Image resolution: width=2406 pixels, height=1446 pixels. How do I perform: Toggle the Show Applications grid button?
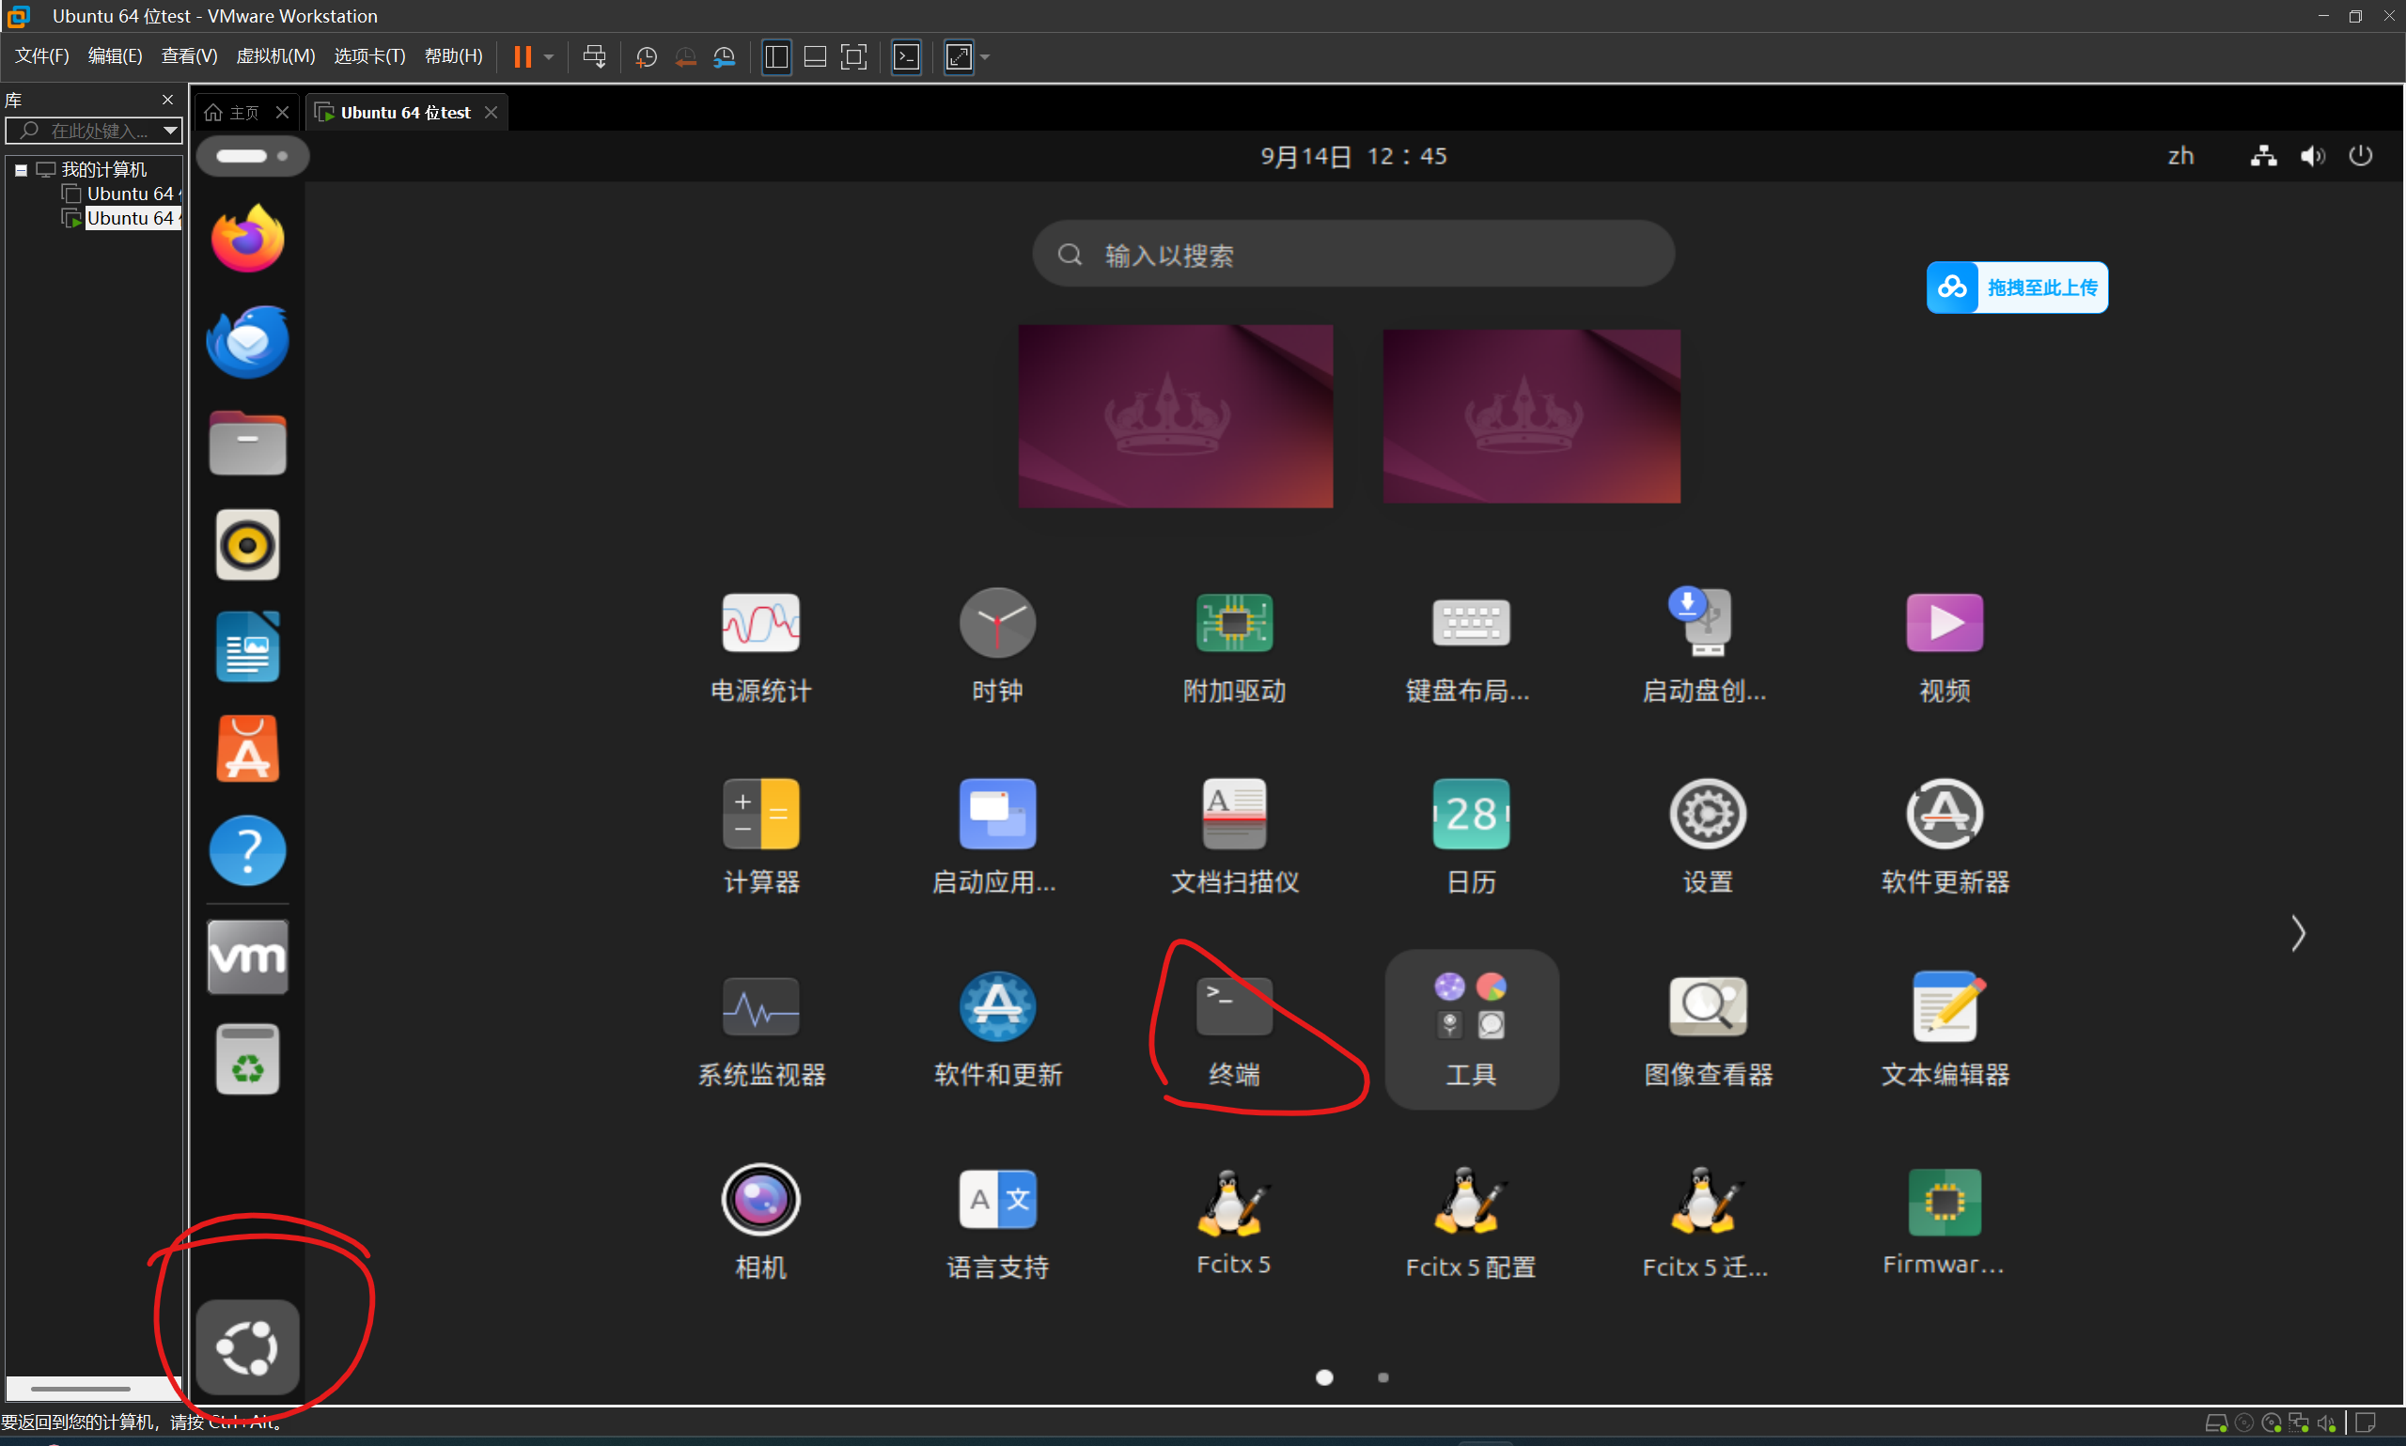click(x=247, y=1347)
